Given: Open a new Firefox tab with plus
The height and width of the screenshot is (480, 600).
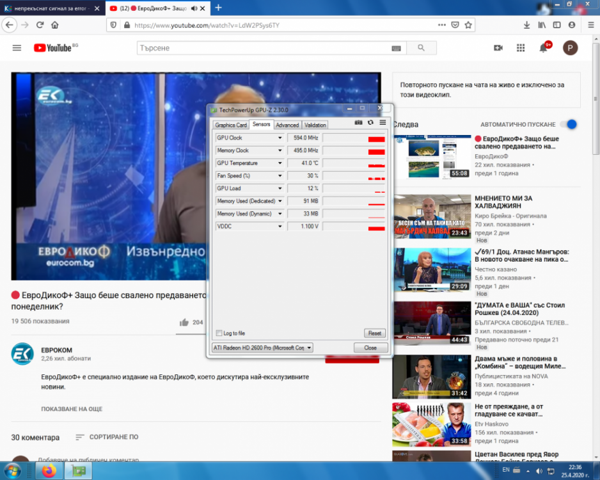Looking at the screenshot, I should [219, 8].
